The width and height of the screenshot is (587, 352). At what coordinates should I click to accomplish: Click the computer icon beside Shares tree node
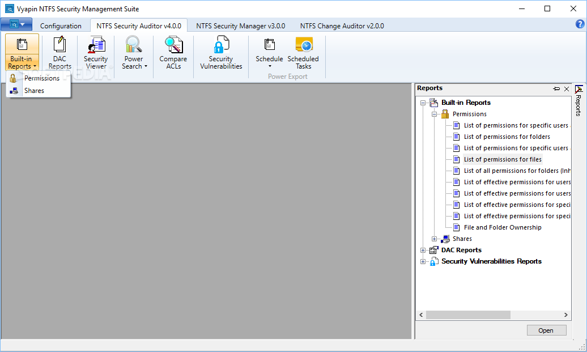tap(445, 239)
